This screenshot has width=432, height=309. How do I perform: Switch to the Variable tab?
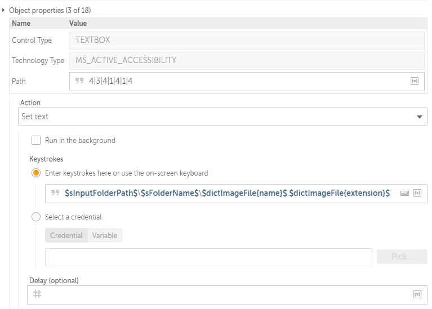105,235
